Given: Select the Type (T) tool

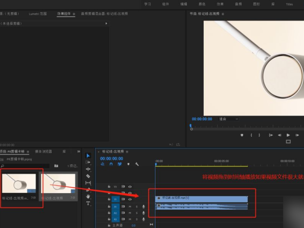Looking at the screenshot, I should 88,203.
